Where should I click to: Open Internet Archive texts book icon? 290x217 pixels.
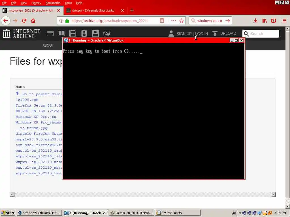click(61, 34)
